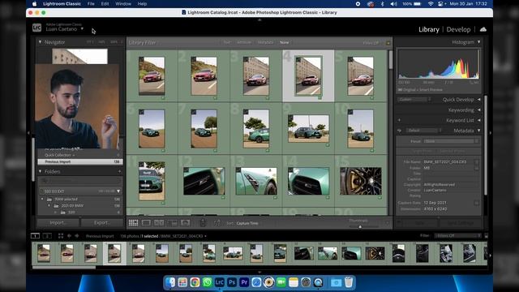Switch to Loupe view in the toolbar
Viewport: 519px width, 292px height.
146,223
